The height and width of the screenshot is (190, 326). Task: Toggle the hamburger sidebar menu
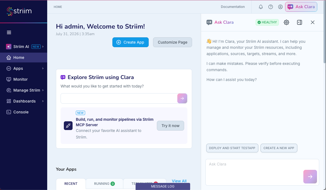(x=9, y=32)
